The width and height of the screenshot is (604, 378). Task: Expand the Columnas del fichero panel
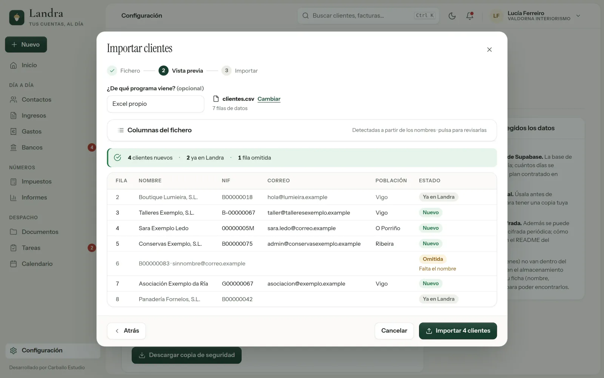click(302, 130)
